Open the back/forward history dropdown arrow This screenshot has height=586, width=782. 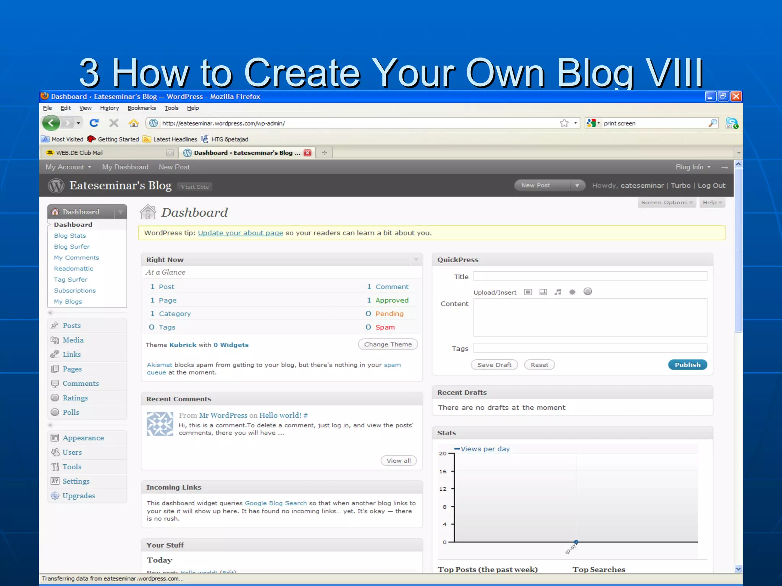click(78, 123)
